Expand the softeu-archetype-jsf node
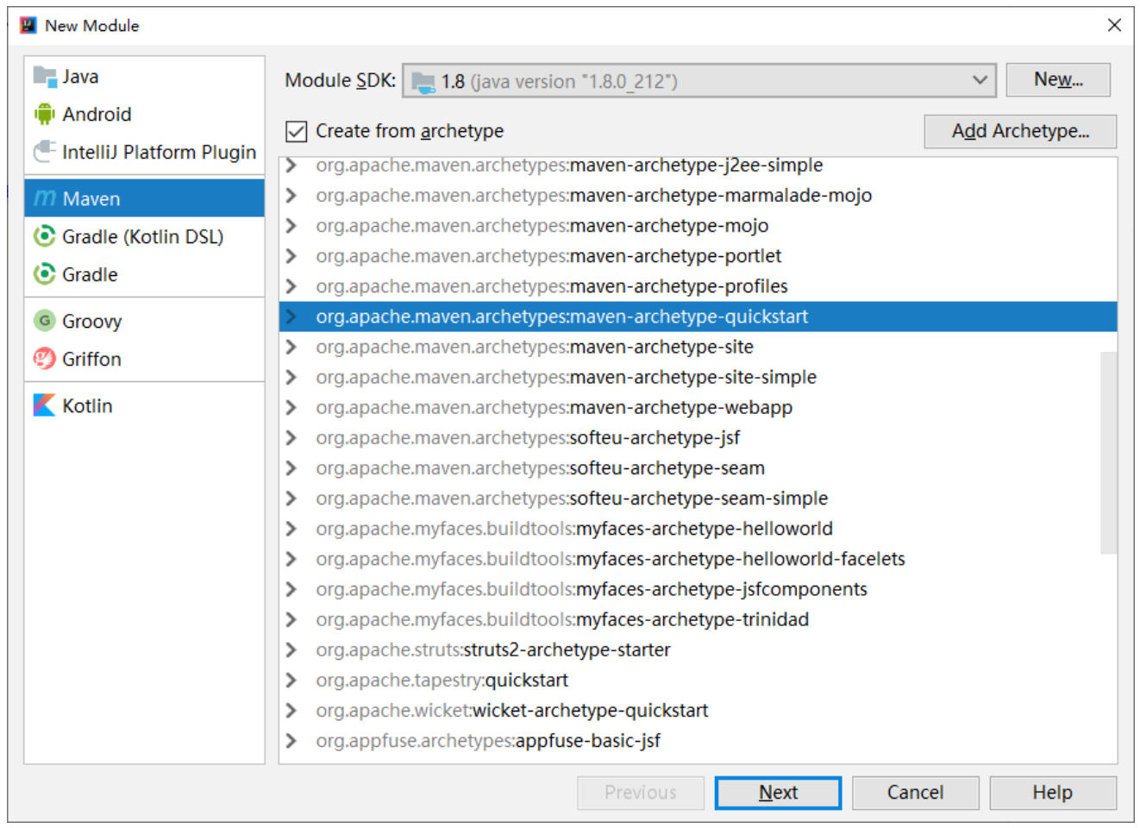 pos(291,437)
